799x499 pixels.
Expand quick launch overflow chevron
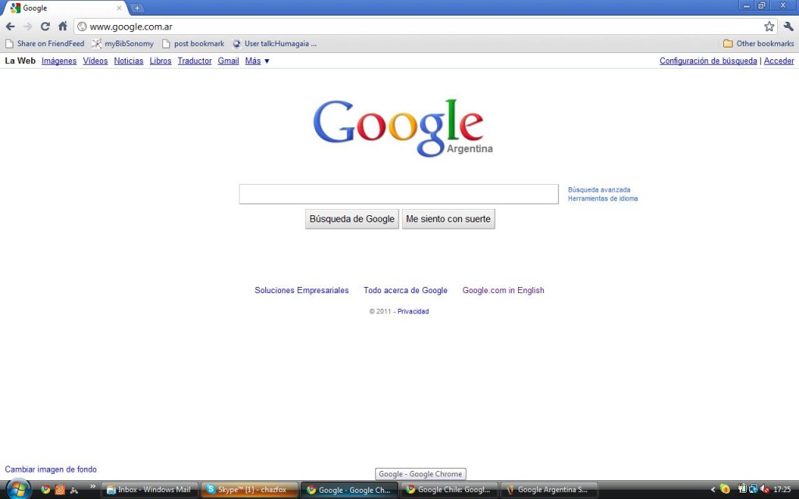click(93, 487)
